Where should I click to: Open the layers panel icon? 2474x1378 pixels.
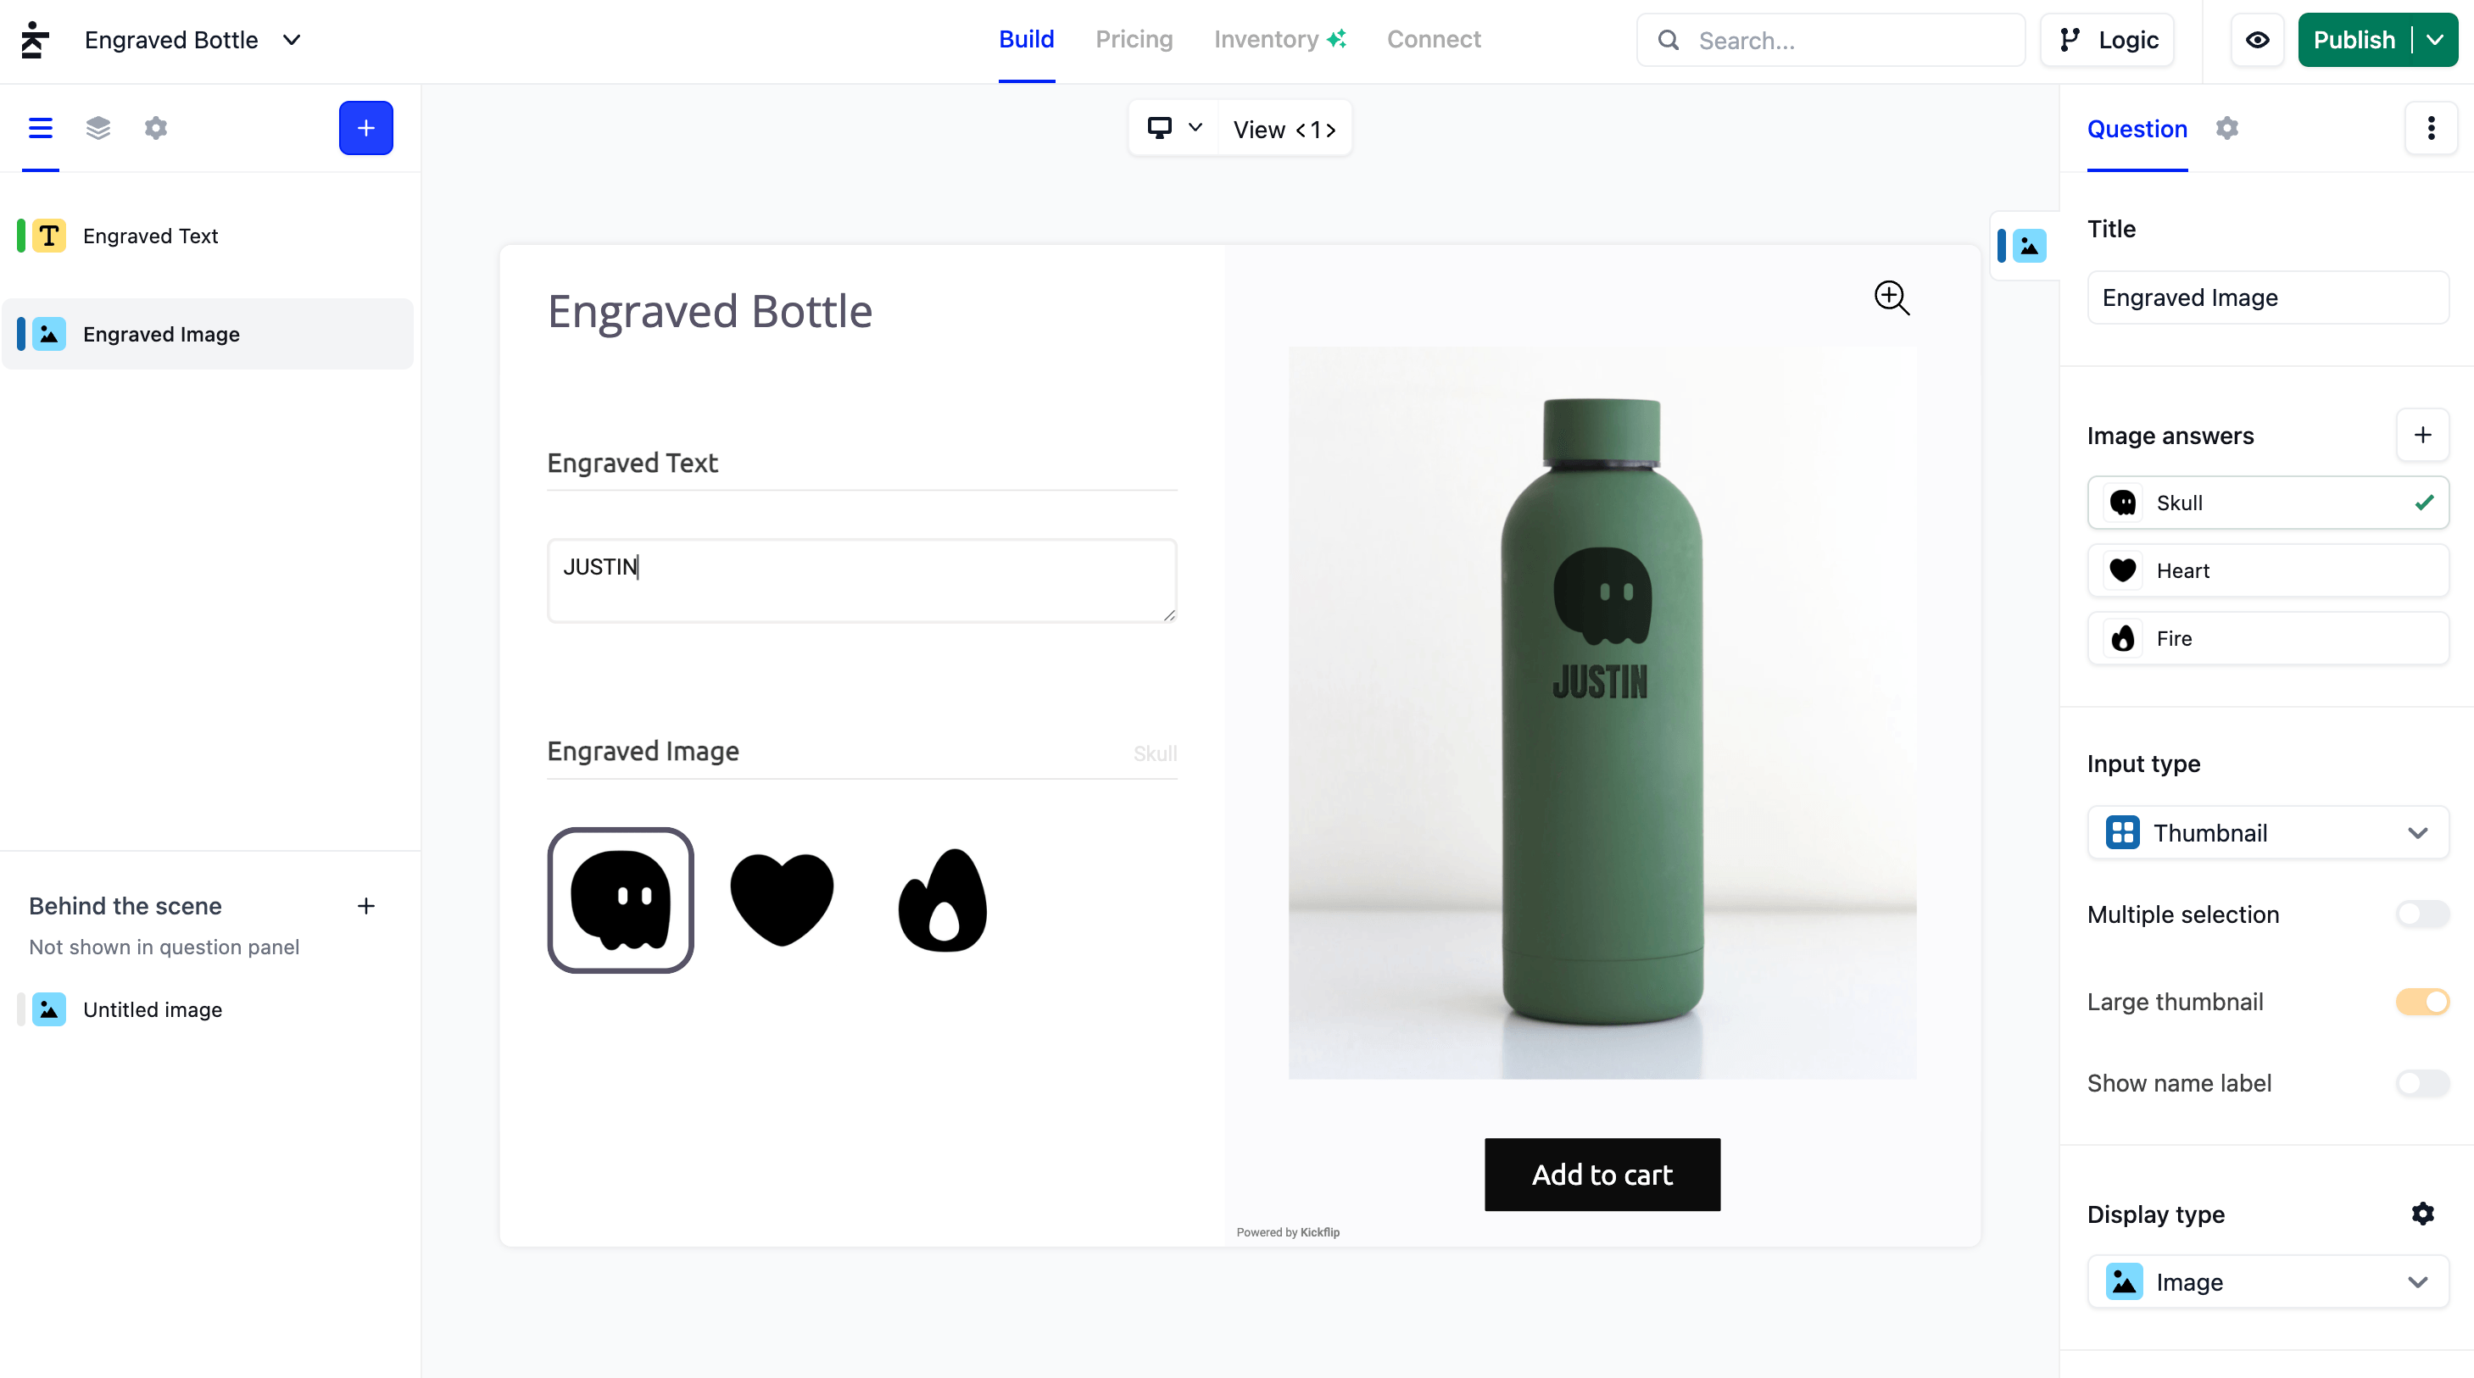point(98,128)
